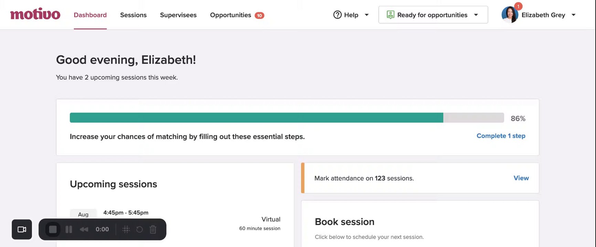Image resolution: width=596 pixels, height=247 pixels.
Task: Click Elizabeth Grey's profile photo
Action: [x=510, y=15]
